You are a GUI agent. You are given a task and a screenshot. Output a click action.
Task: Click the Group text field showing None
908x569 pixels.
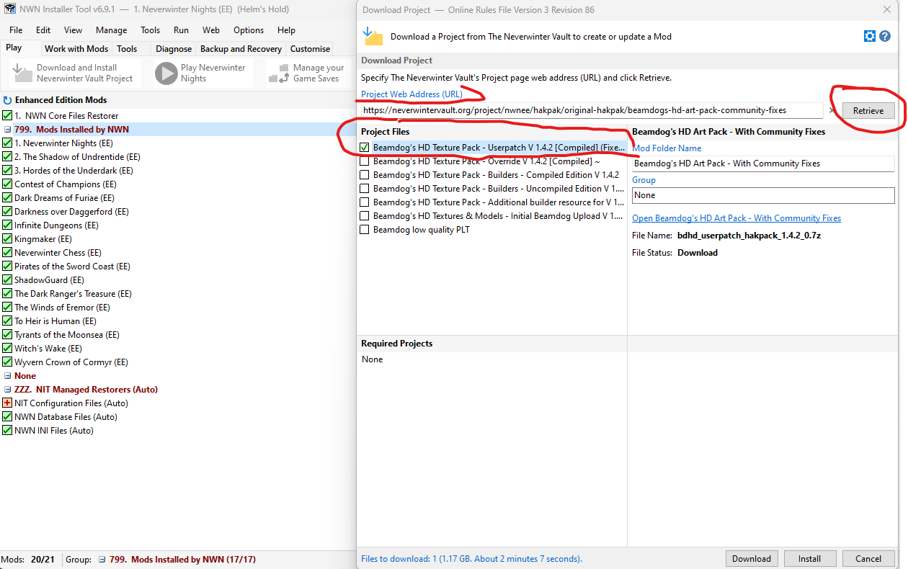(x=763, y=195)
